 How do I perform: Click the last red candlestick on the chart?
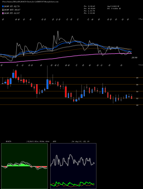pos(132,97)
